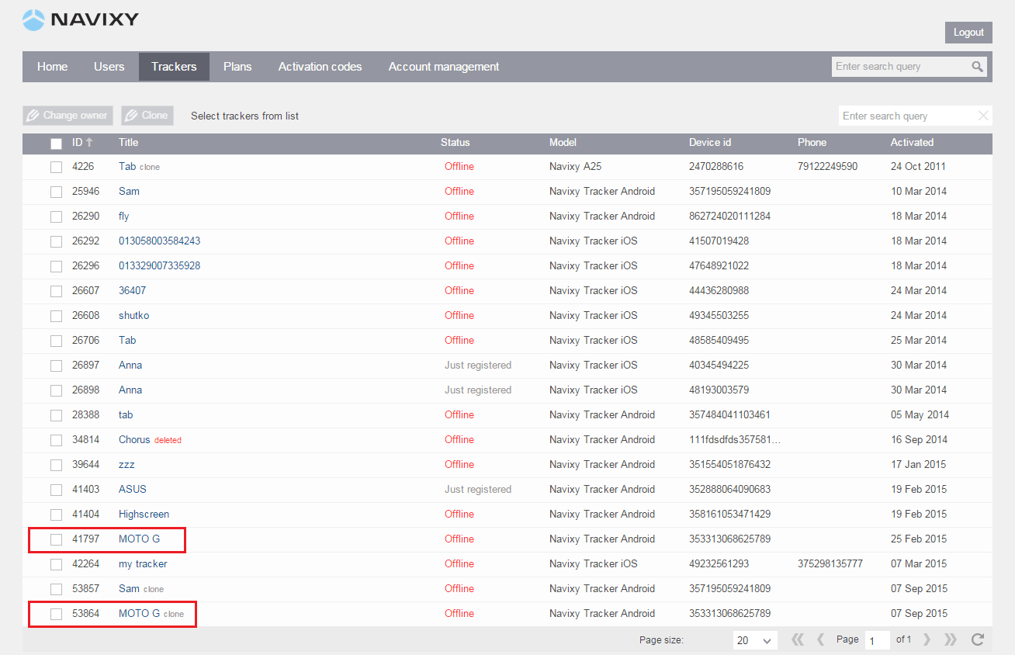
Task: Click the Logout button
Action: 968,33
